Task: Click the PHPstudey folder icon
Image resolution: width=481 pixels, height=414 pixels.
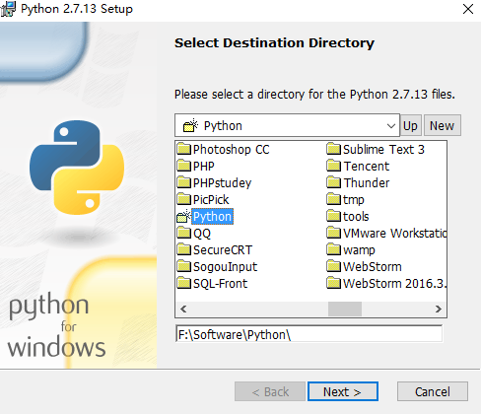Action: coord(183,182)
